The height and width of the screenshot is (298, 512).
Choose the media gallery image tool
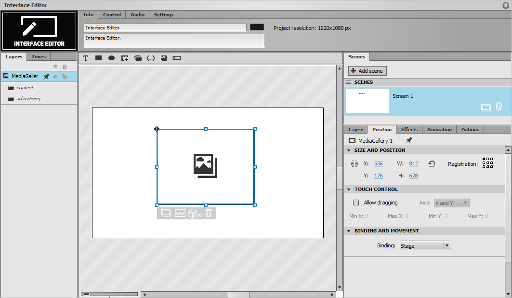click(164, 58)
